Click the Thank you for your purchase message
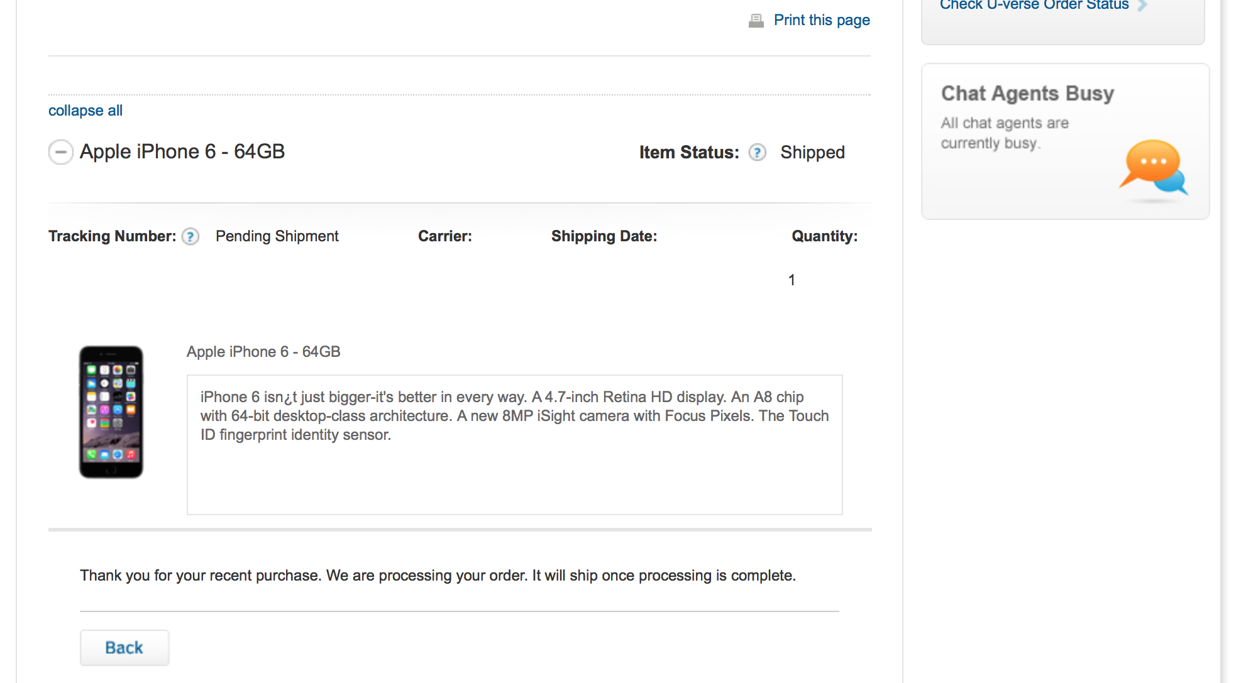Image resolution: width=1236 pixels, height=683 pixels. click(x=438, y=576)
